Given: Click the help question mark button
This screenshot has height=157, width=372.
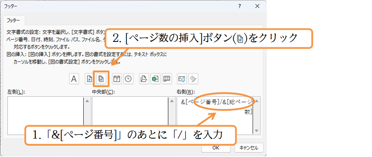Looking at the screenshot, I should click(x=240, y=6).
